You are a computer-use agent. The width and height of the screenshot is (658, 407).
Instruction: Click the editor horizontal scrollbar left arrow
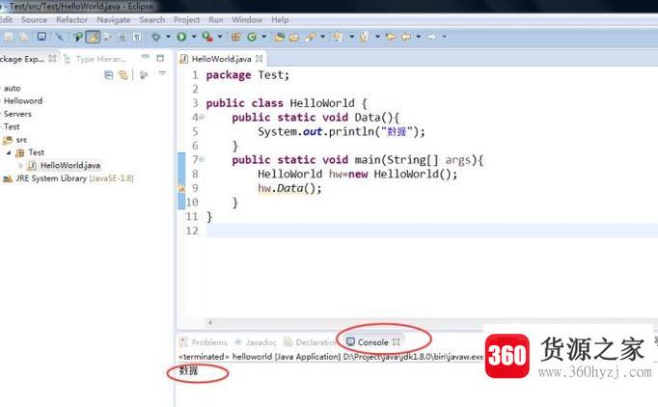[x=209, y=323]
